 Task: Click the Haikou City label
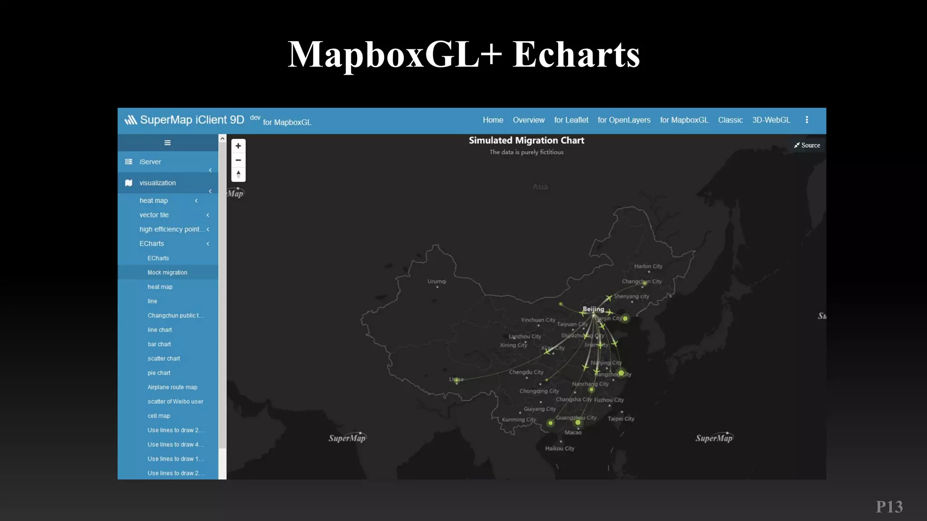click(x=560, y=449)
